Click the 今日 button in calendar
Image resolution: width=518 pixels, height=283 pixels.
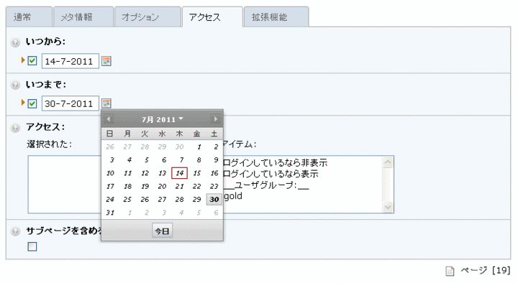click(x=162, y=231)
